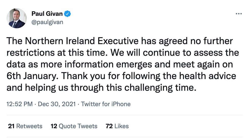The width and height of the screenshot is (249, 139).
Task: Click the number 72 beside Likes
Action: pyautogui.click(x=109, y=126)
